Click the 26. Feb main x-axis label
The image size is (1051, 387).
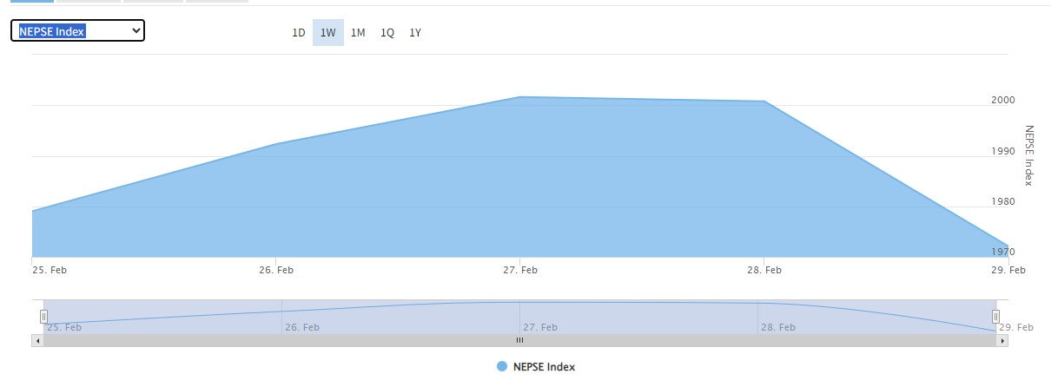(x=276, y=270)
